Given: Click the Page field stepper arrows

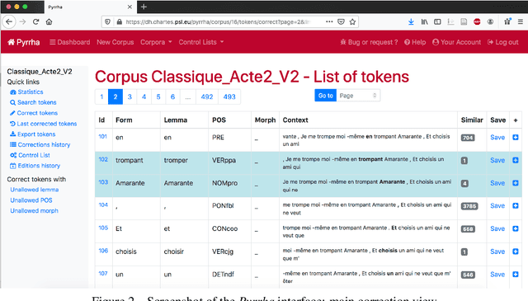Looking at the screenshot, I should click(375, 96).
